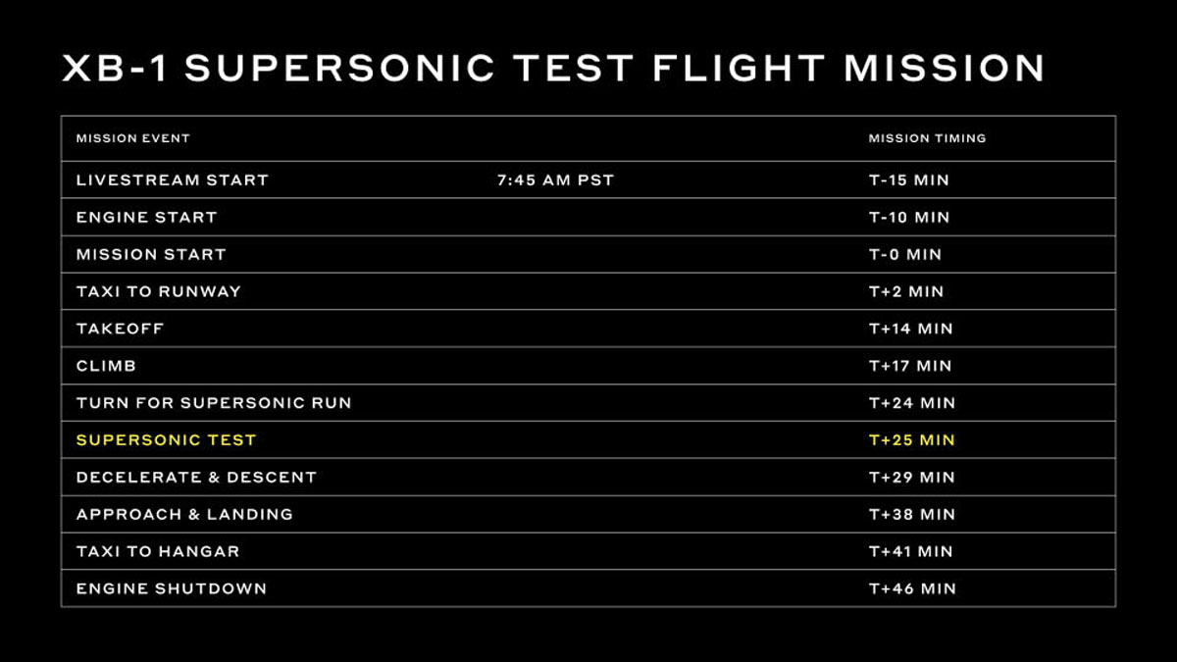The width and height of the screenshot is (1177, 662).
Task: Click the Livestream Start row label
Action: [x=172, y=180]
